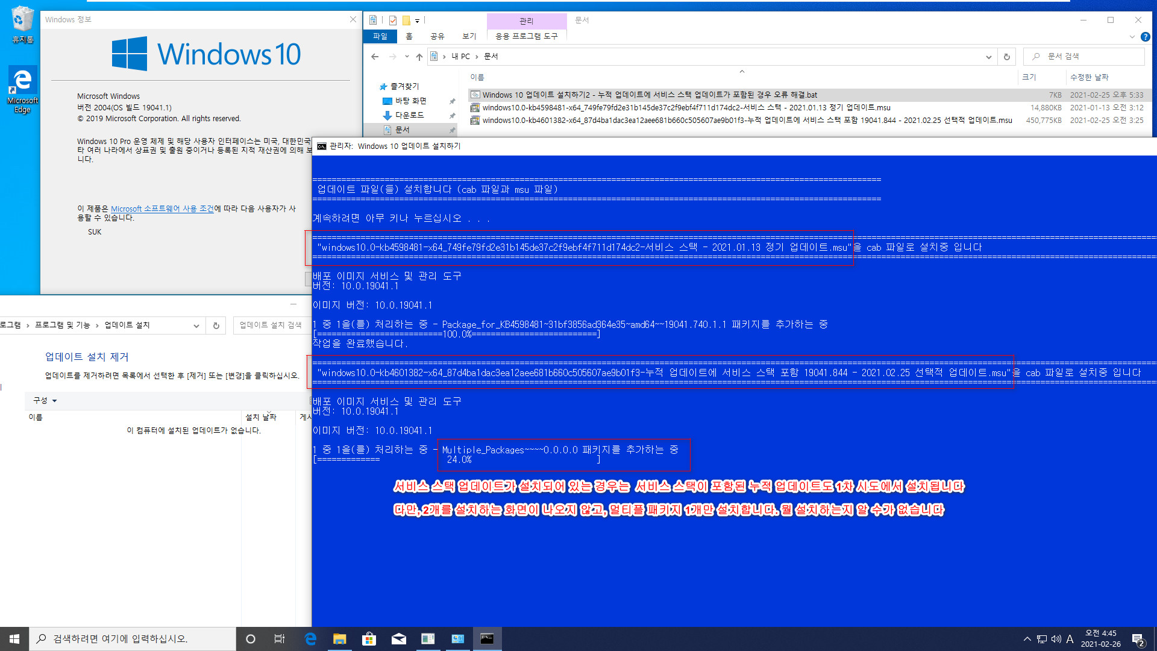Close the Windows 정보 dialog
Viewport: 1157px width, 651px height.
coord(353,19)
